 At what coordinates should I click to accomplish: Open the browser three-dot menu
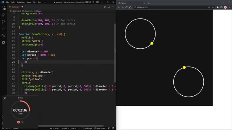point(229,7)
